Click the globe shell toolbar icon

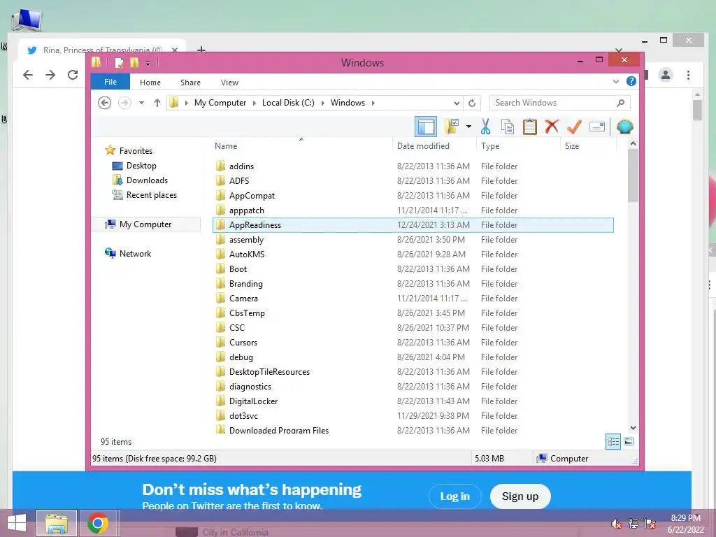click(x=624, y=127)
